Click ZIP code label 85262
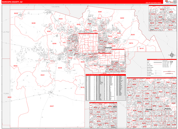 [122, 18]
